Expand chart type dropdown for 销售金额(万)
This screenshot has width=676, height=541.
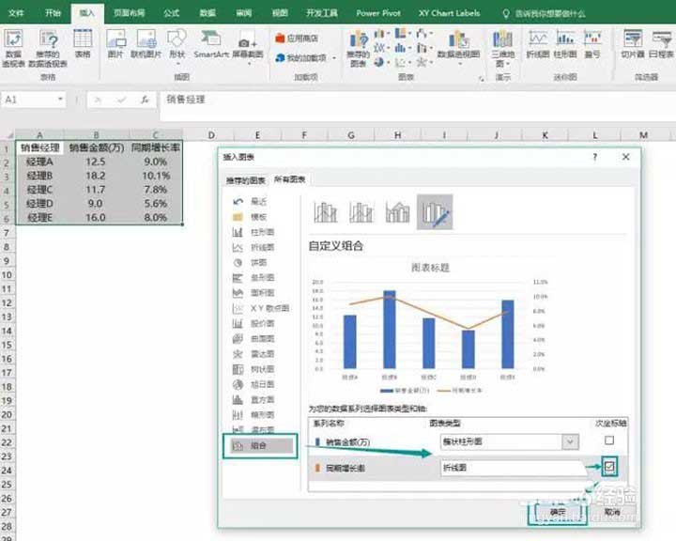(570, 441)
